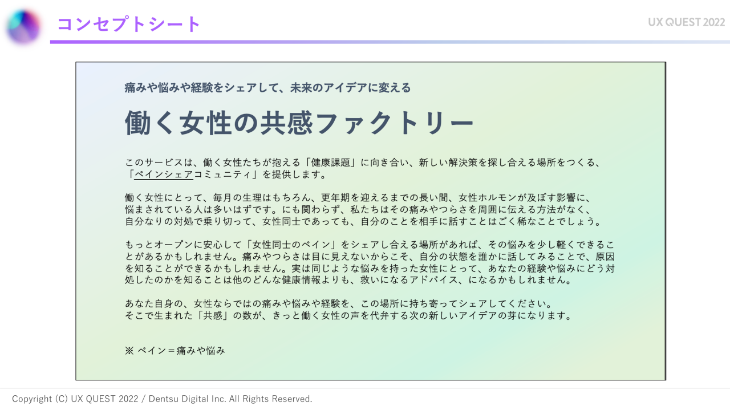This screenshot has width=730, height=410.
Task: Click the line starting 処したのかを知ること
Action: [x=348, y=280]
